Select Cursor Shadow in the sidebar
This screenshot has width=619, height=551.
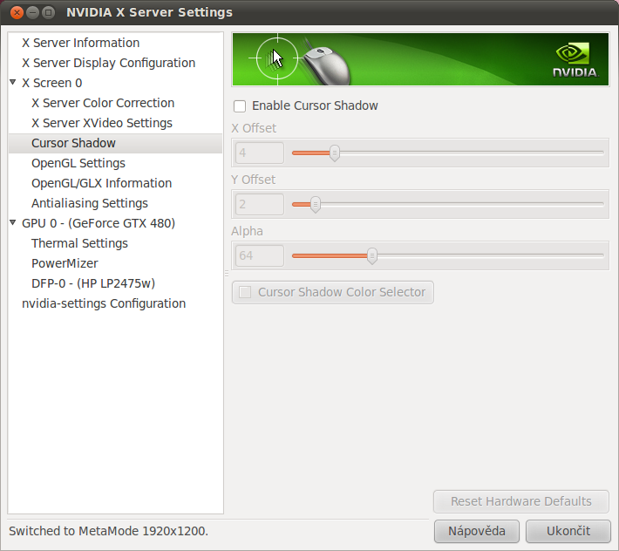[x=115, y=143]
